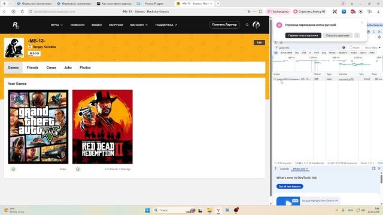
Task: Clear the network filter text
Action: click(344, 48)
